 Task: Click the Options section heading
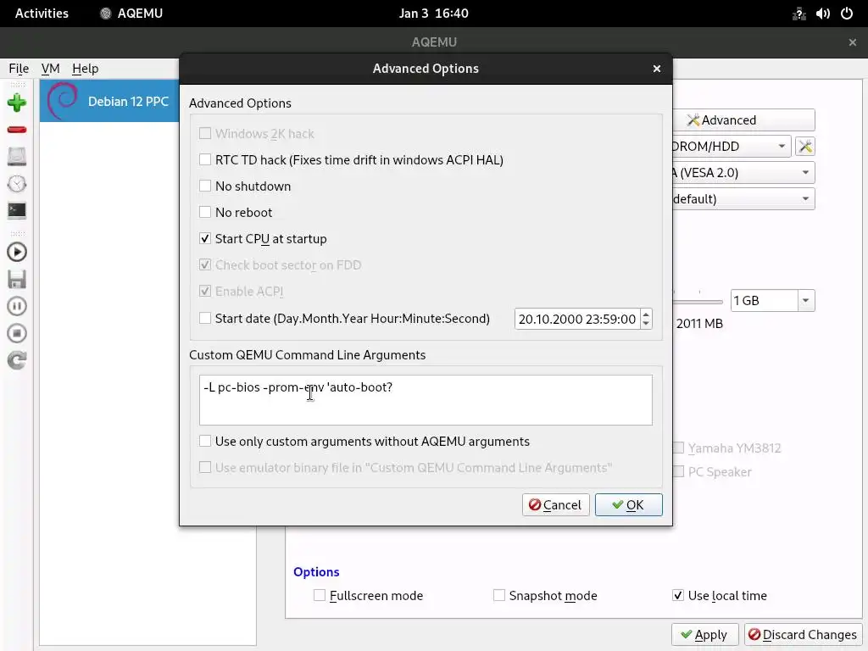[x=316, y=572]
